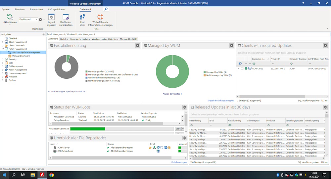Open the notification center icon
Screen dimensions: 331x179
(324, 175)
